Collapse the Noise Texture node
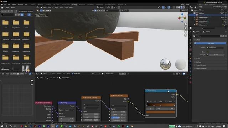The width and height of the screenshot is (228, 128). tap(112, 96)
